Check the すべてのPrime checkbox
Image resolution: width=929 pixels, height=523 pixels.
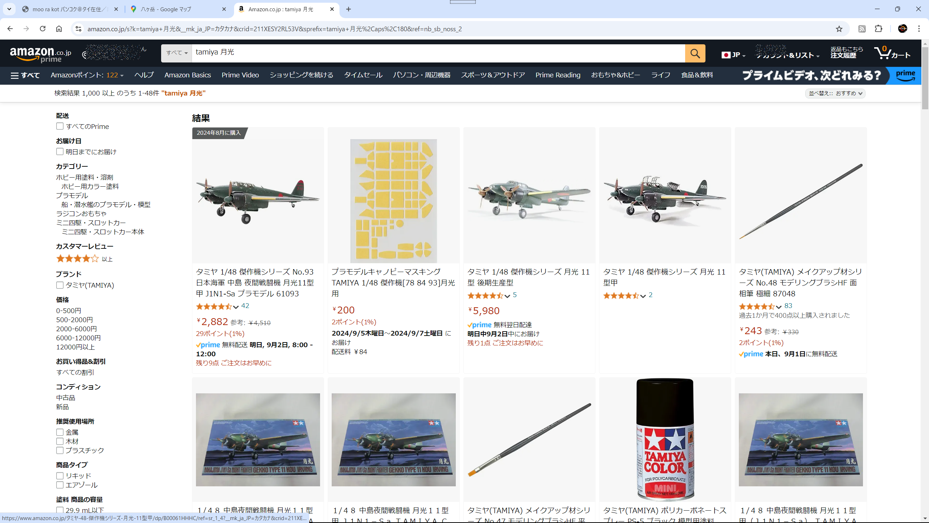[60, 126]
